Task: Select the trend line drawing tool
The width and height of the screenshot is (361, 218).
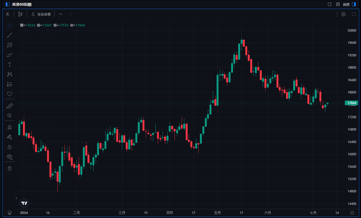Action: pyautogui.click(x=10, y=35)
